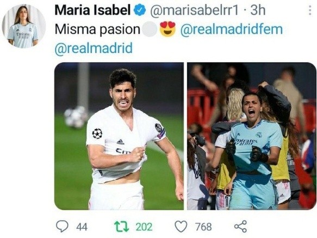Open photo of player in white jersey
This screenshot has height=238, width=317.
[x=119, y=136]
